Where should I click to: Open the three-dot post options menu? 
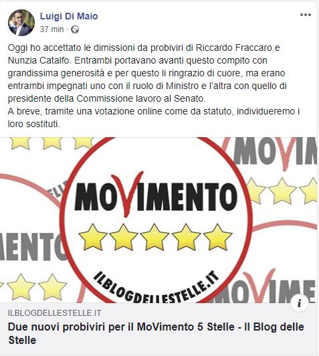tap(306, 15)
